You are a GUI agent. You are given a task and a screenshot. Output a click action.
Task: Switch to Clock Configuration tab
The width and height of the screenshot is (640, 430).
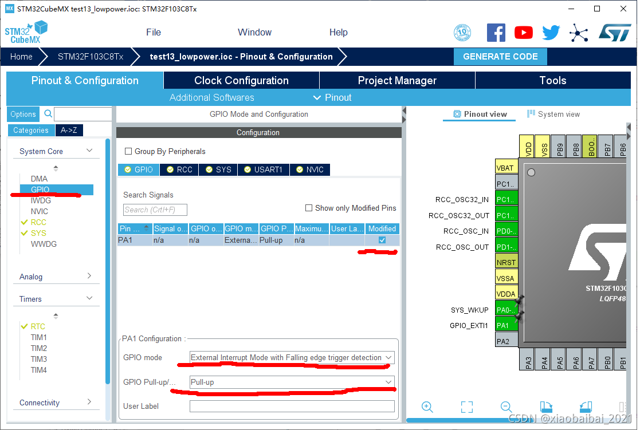[x=241, y=80]
